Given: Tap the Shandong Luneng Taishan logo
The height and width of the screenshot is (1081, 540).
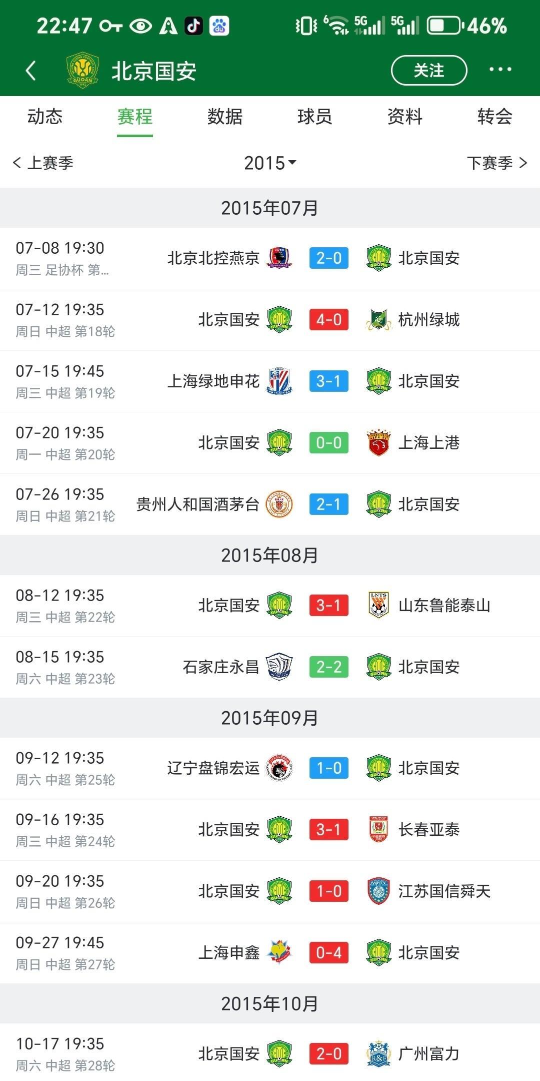Looking at the screenshot, I should click(x=378, y=606).
